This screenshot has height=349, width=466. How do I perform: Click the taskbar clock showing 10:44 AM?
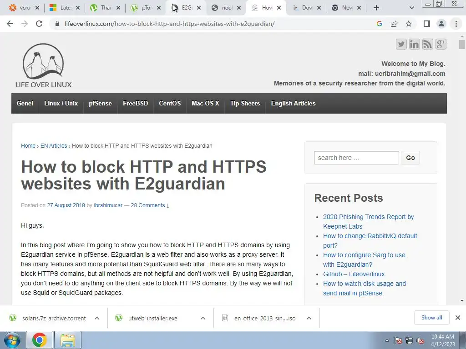pos(443,340)
